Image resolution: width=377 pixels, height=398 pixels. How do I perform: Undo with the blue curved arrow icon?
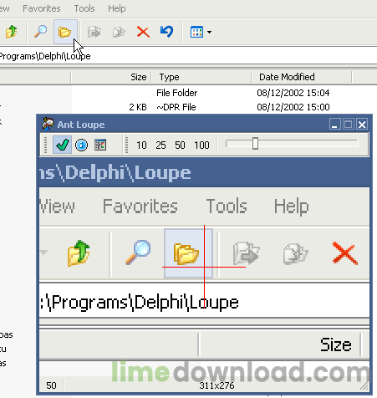(167, 32)
